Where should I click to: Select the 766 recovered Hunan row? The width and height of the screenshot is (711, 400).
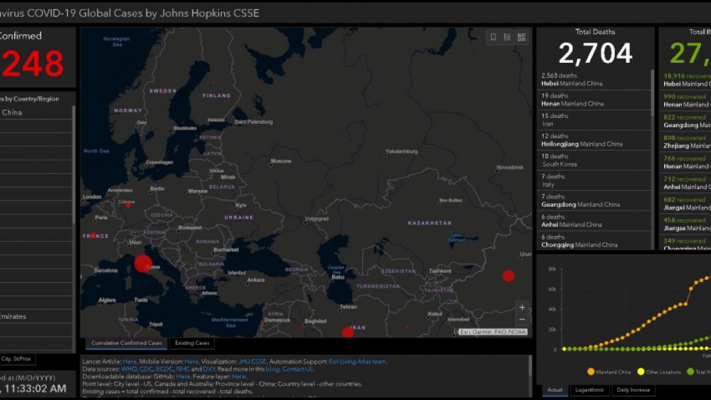click(686, 162)
